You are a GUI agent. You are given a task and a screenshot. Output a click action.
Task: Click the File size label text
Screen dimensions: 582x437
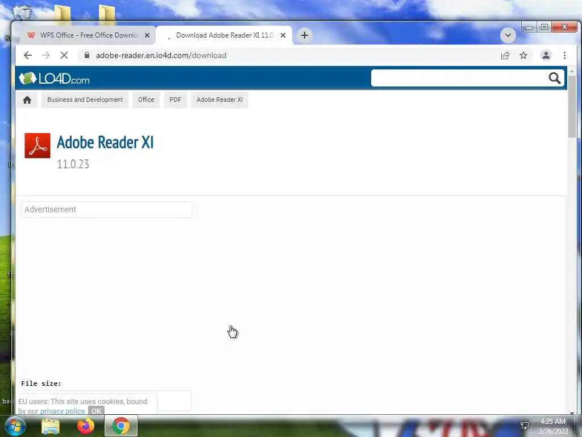click(x=41, y=384)
